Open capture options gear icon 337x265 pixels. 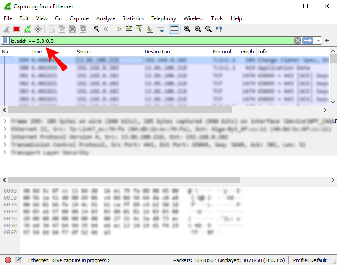(38, 29)
